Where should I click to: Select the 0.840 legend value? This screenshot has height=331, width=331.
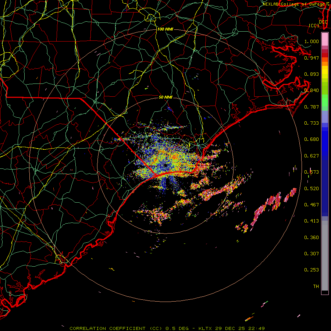(x=312, y=90)
